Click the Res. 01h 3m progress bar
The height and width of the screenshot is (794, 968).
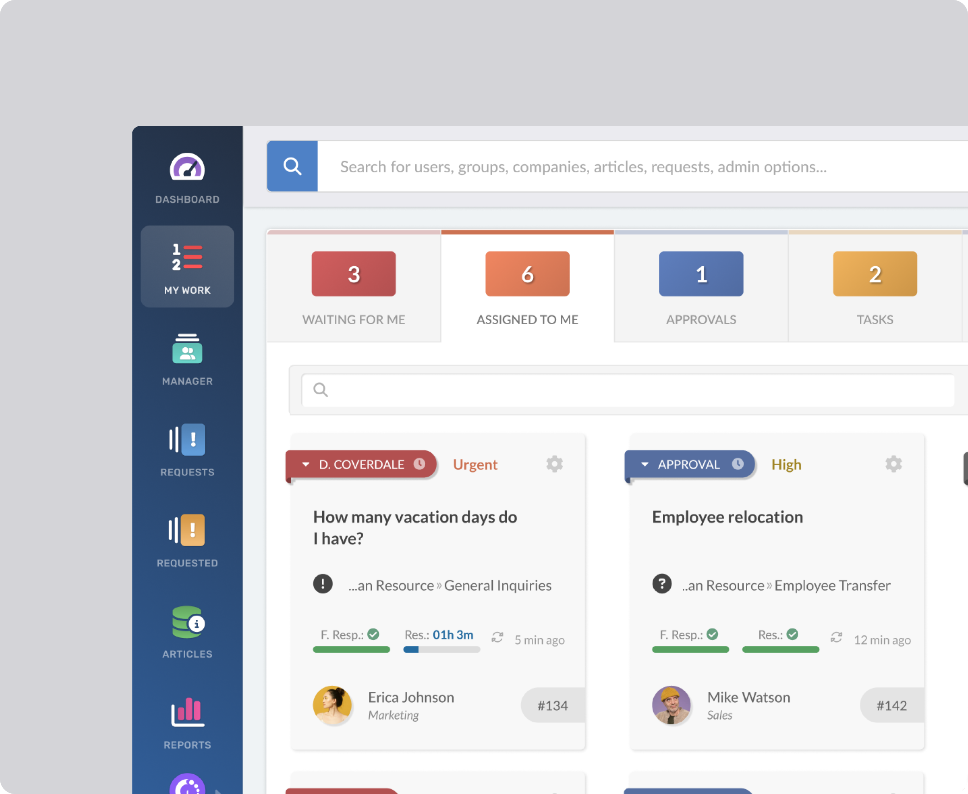(441, 649)
